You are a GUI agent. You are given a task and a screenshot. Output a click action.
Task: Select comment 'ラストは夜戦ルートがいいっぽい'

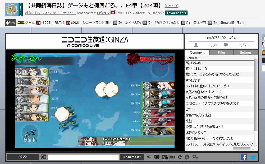(x=220, y=86)
